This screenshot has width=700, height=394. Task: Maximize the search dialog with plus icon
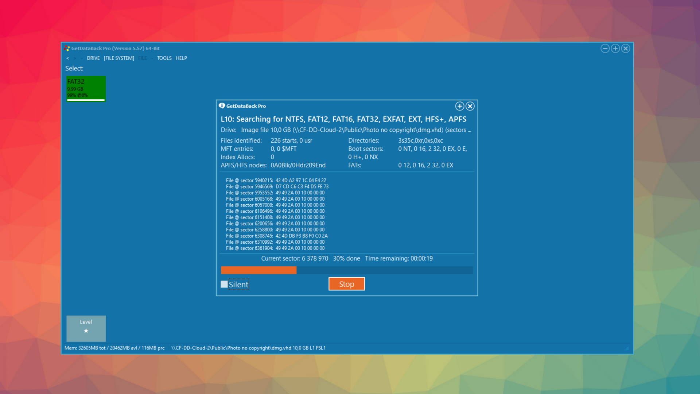460,106
